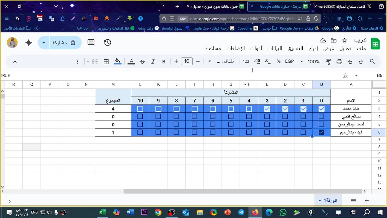
Task: Click the paint format icon
Action: 328,61
